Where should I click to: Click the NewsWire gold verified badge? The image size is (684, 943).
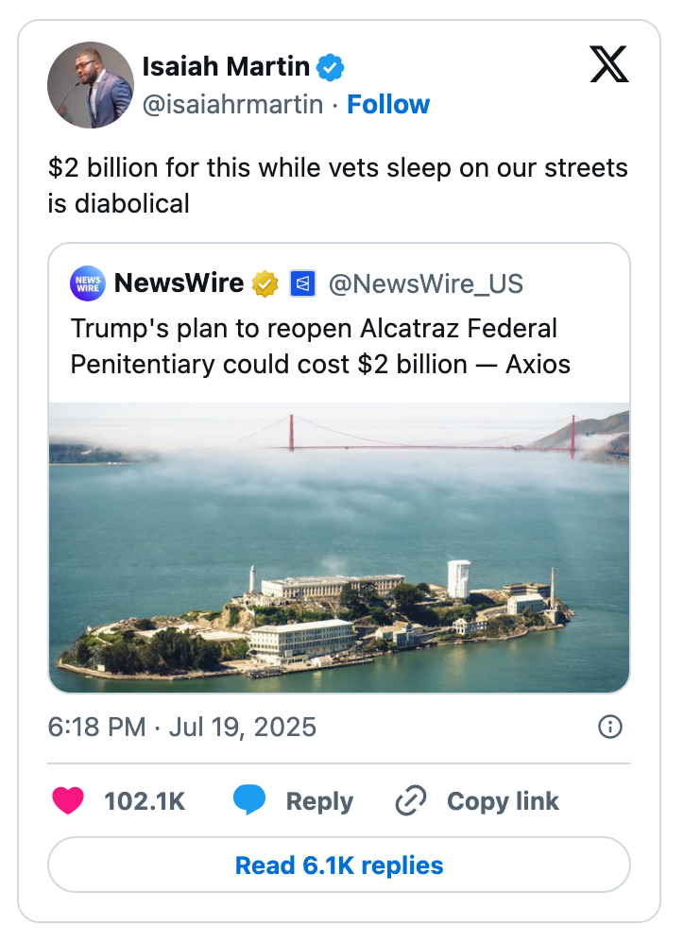(265, 283)
